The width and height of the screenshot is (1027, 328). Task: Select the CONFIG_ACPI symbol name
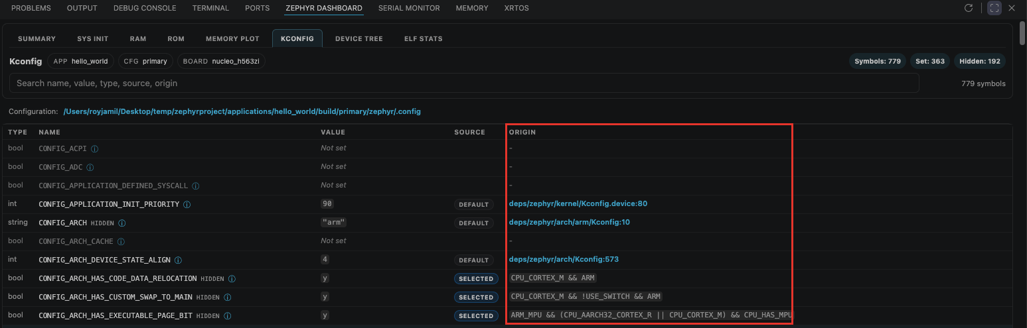63,148
